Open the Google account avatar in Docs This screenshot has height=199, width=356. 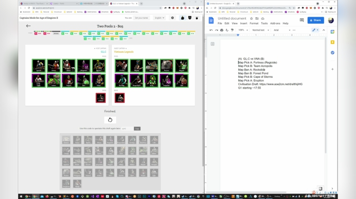[x=331, y=20]
